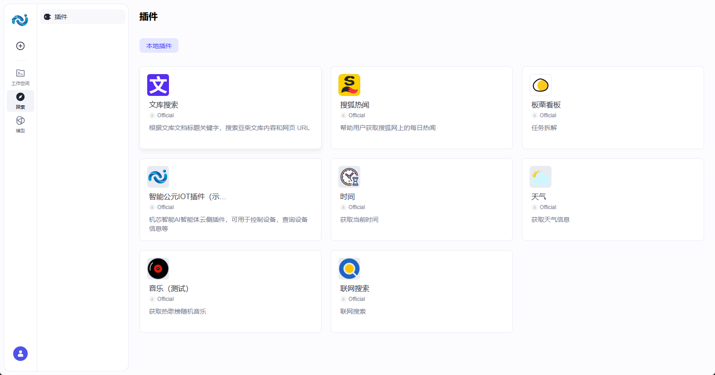Click the 搜狐热闻 plugin icon
The height and width of the screenshot is (375, 715).
tap(349, 85)
